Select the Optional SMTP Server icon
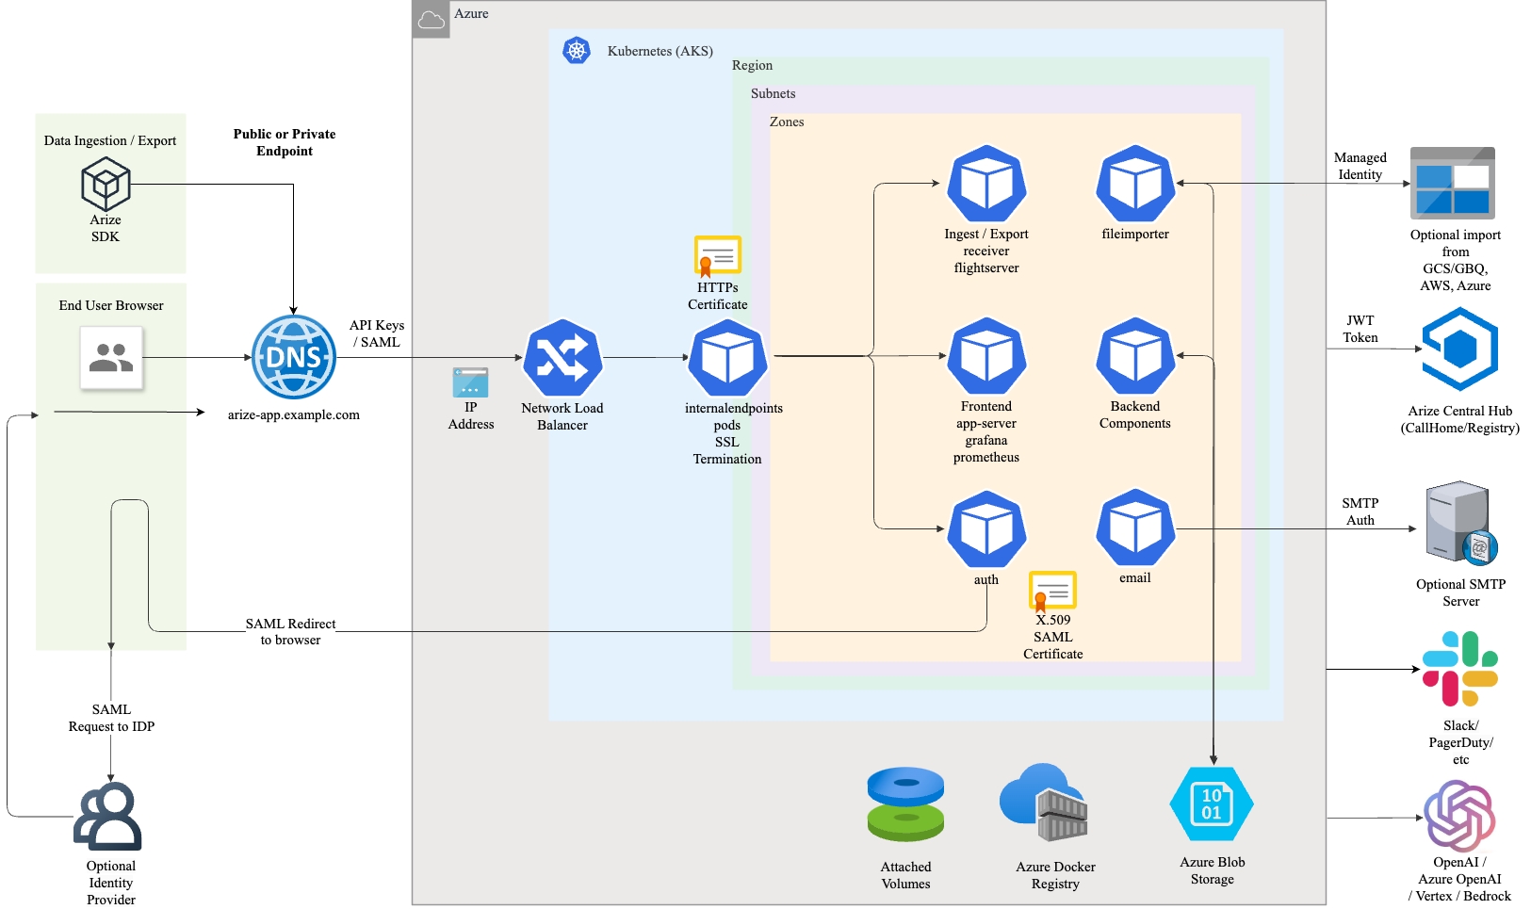 (1460, 523)
